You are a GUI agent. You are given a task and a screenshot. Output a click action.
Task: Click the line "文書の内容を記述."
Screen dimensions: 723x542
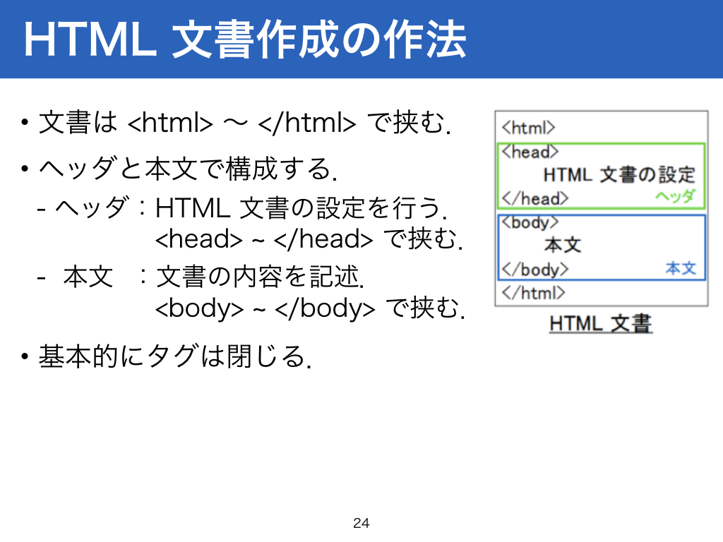point(260,277)
